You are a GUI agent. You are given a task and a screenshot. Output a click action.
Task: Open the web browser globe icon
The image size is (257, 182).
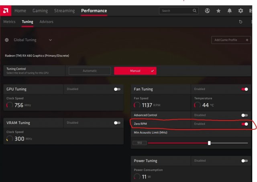(207, 11)
